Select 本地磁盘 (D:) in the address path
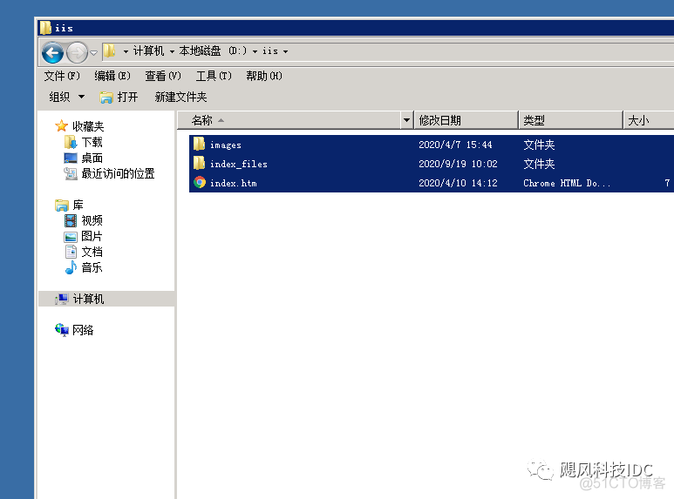This screenshot has height=499, width=674. tap(213, 51)
